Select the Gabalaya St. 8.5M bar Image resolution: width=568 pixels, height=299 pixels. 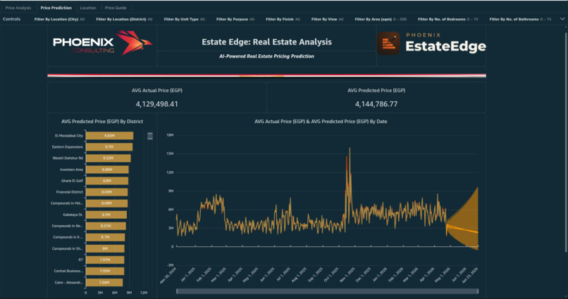[x=106, y=215]
